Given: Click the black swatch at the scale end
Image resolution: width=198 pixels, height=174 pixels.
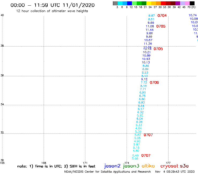Looking at the screenshot, I should point(192,3).
